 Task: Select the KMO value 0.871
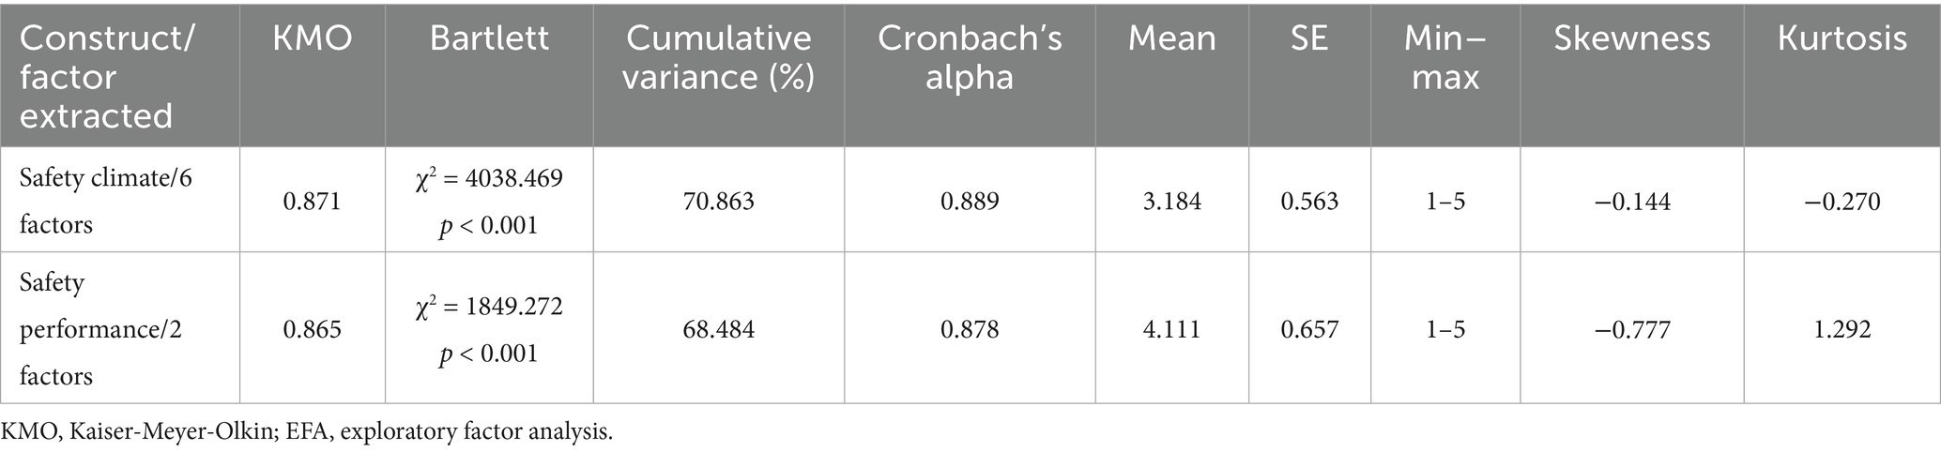(312, 201)
